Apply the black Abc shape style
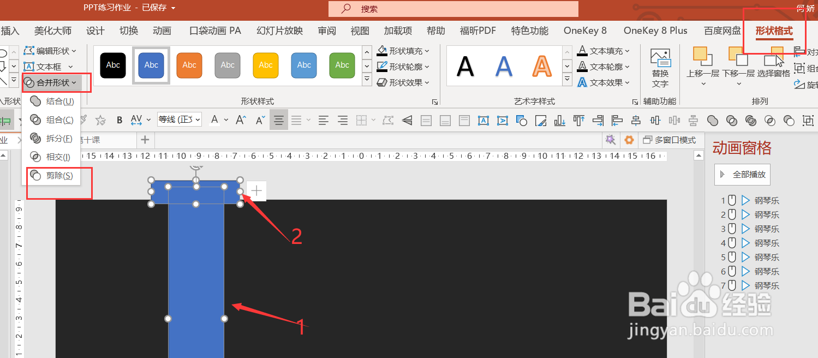The height and width of the screenshot is (358, 818). point(113,65)
